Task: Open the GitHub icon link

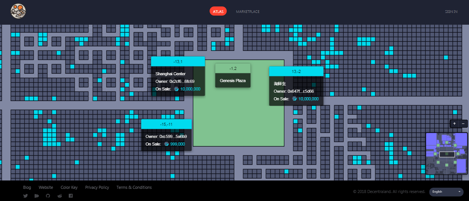Action: [x=48, y=196]
